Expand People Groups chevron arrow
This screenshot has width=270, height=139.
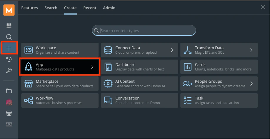(x=251, y=84)
